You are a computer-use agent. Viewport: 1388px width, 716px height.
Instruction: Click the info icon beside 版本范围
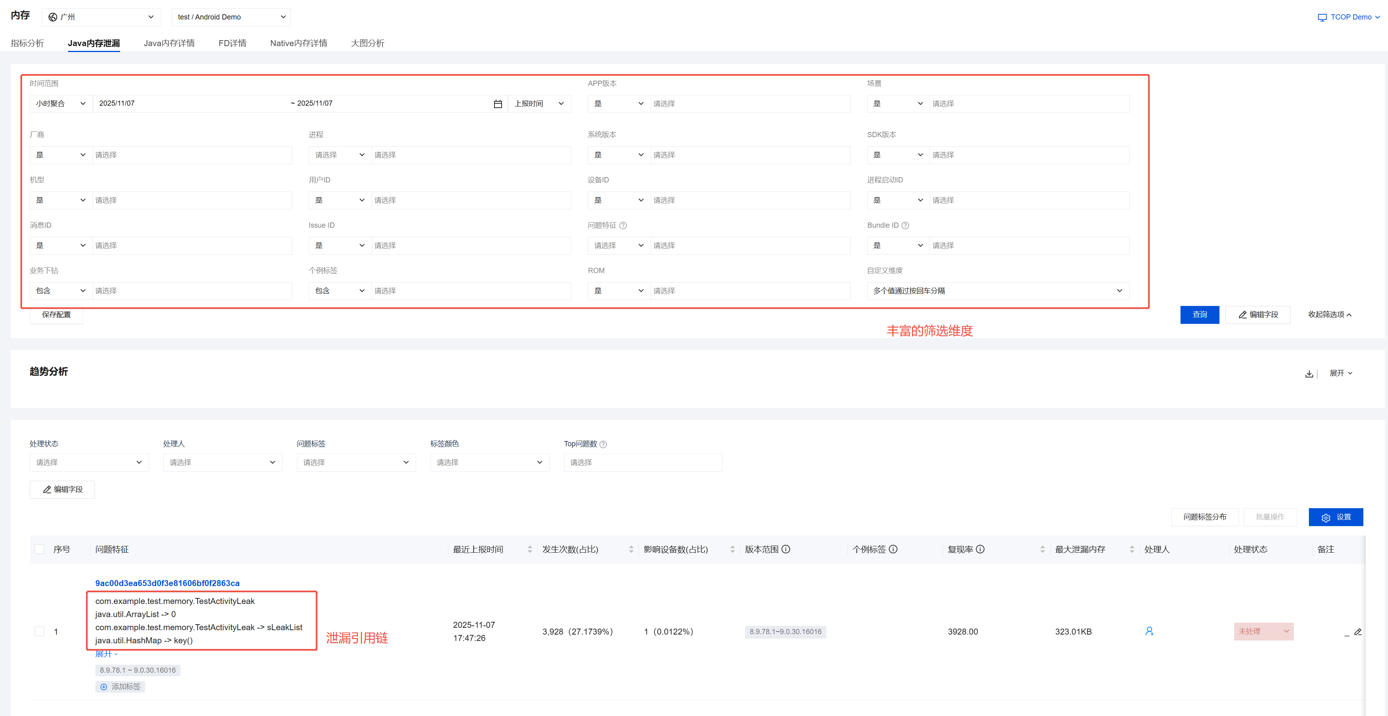[785, 549]
